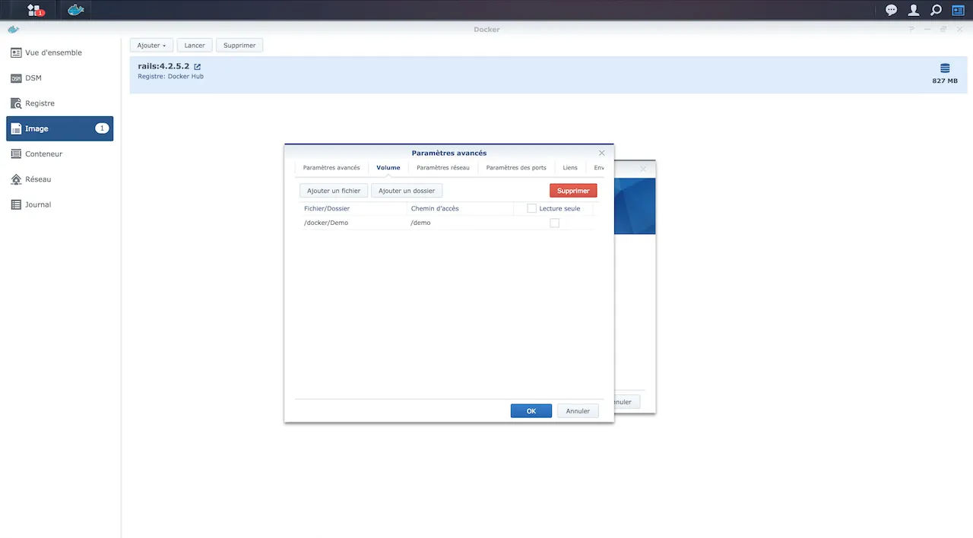
Task: Open the rails image external link icon
Action: click(197, 67)
